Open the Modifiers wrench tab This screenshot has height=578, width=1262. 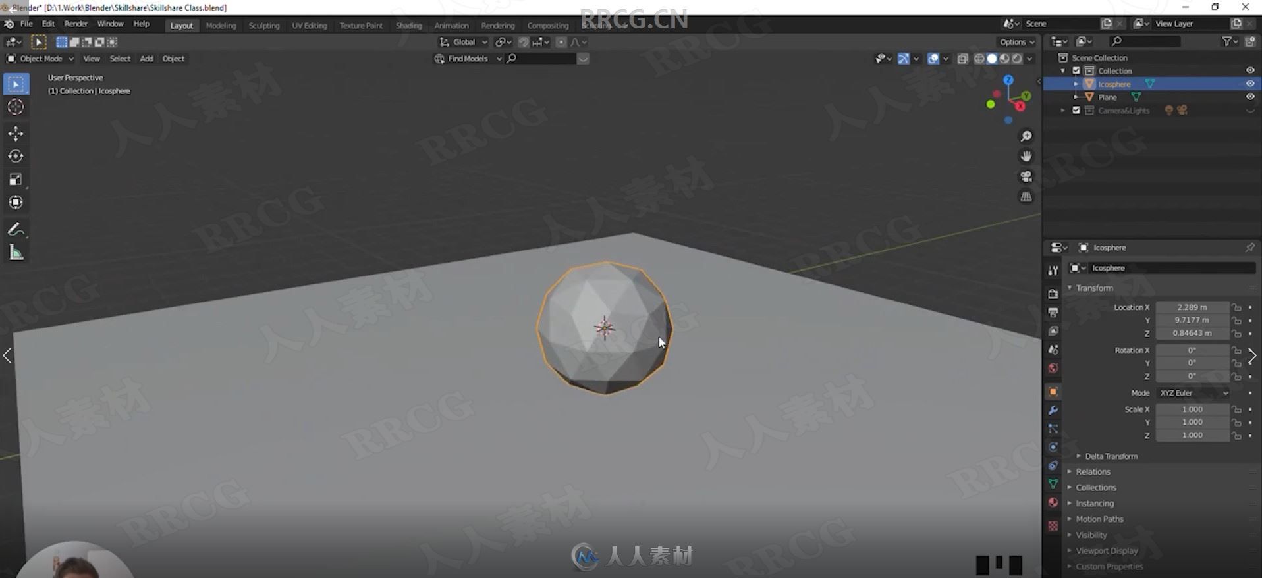[1053, 410]
